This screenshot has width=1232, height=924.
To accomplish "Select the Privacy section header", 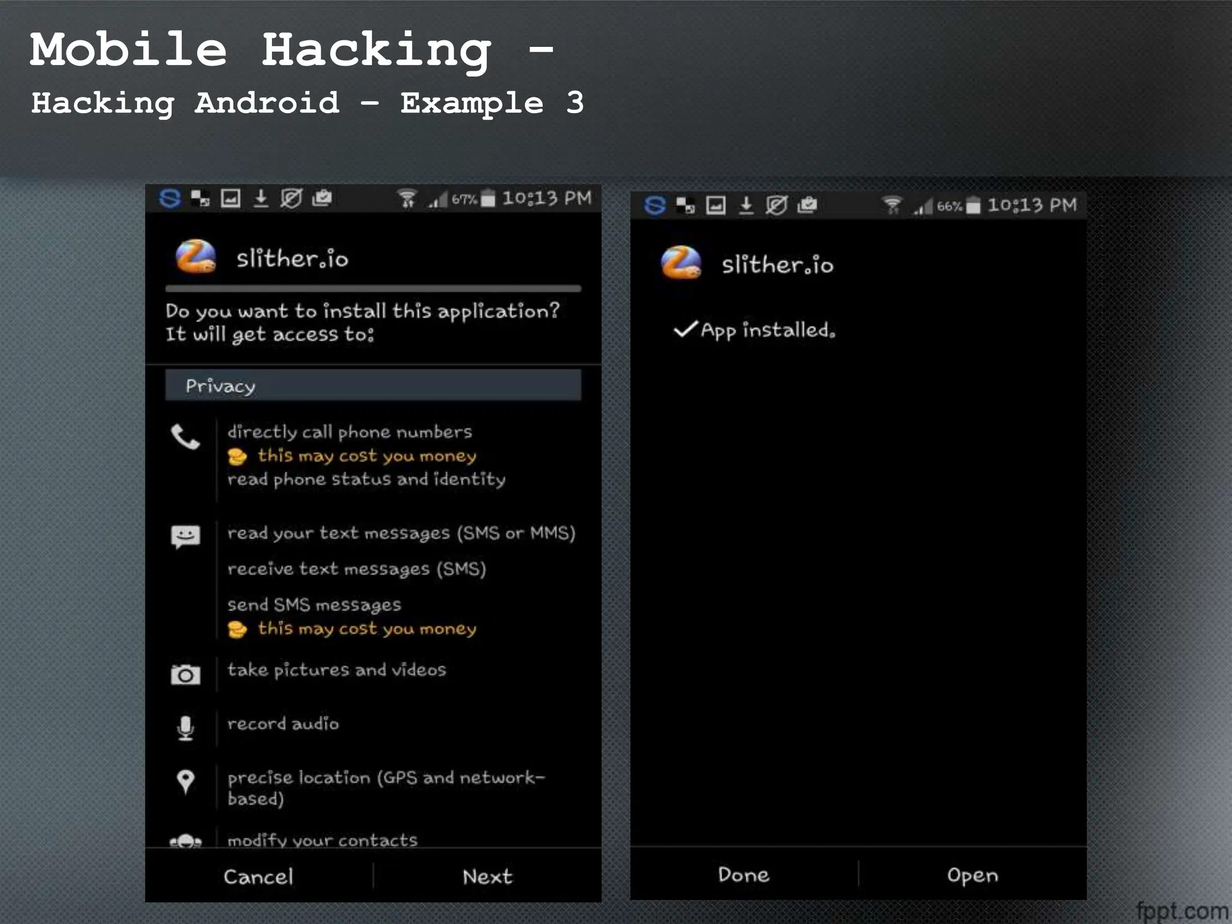I will pyautogui.click(x=373, y=386).
